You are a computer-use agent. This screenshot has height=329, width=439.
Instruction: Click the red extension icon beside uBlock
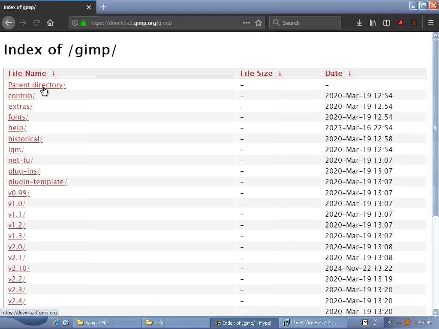pyautogui.click(x=414, y=23)
